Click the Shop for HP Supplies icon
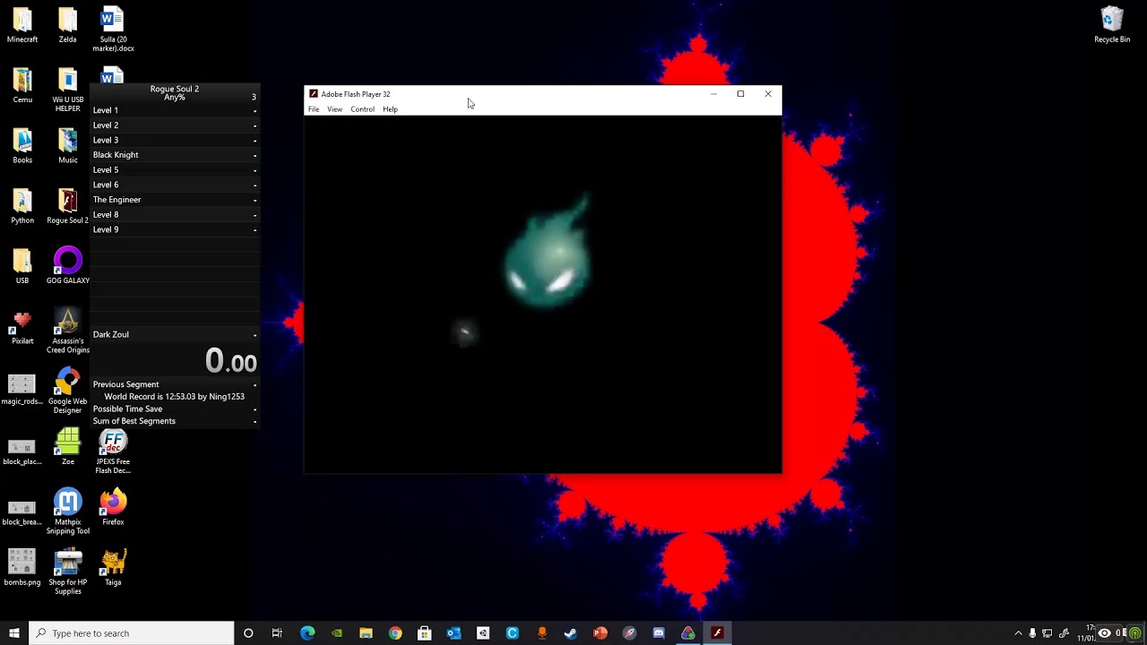 click(67, 572)
